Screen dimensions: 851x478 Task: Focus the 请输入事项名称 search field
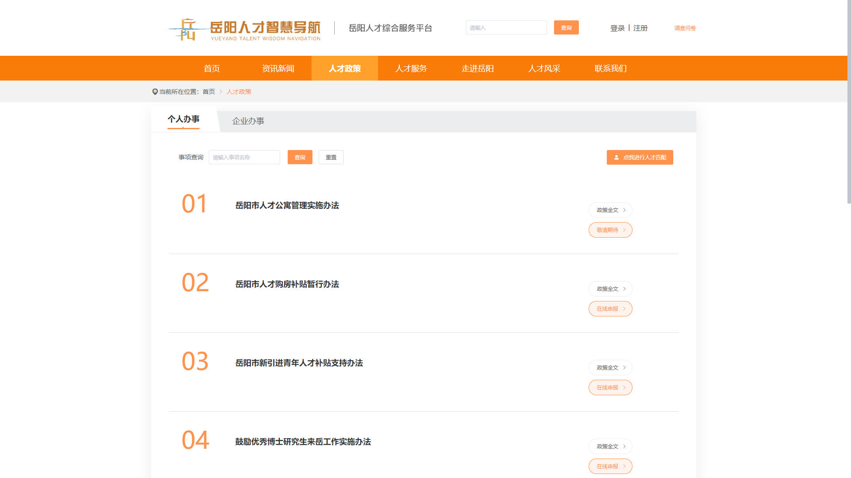(x=244, y=157)
